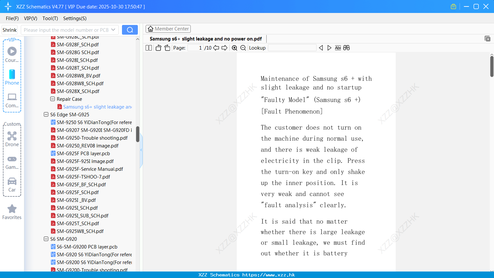Zoom out of the PDF

click(243, 48)
